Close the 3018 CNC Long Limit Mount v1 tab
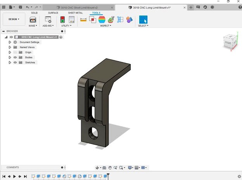The height and width of the screenshot is (180, 242). coord(185,8)
